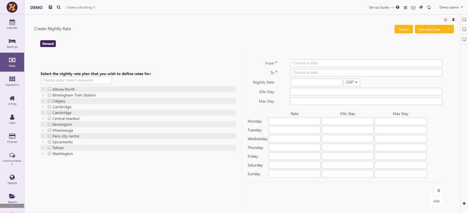The width and height of the screenshot is (468, 213).
Task: Open the hamburger list icon in header
Action: coord(405,8)
